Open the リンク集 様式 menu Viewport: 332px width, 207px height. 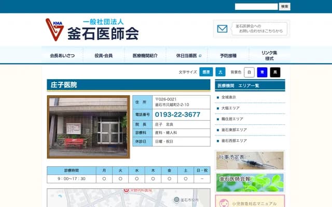point(269,55)
